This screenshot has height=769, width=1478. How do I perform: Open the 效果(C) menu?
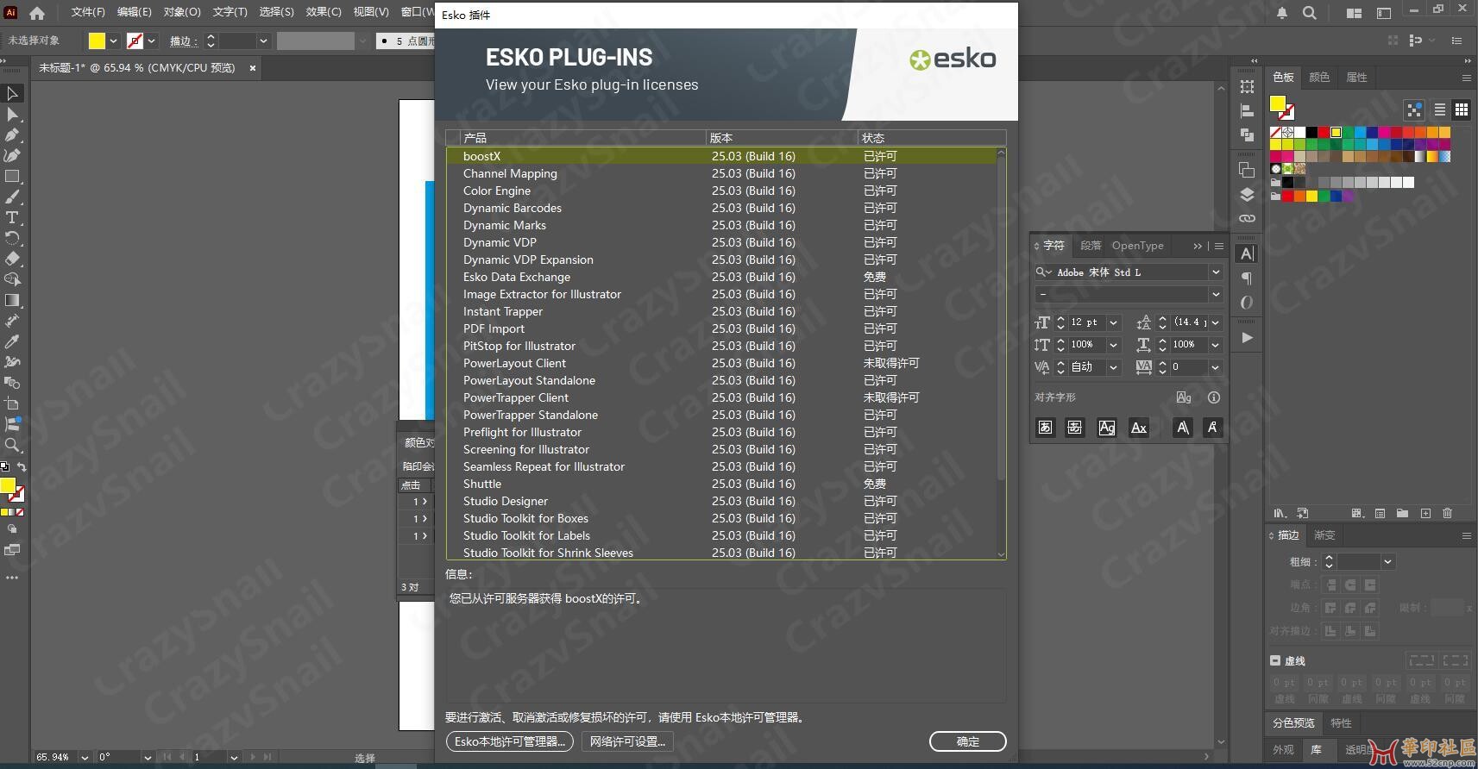pos(324,12)
